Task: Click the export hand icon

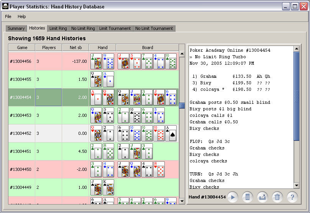Action: [x=262, y=197]
